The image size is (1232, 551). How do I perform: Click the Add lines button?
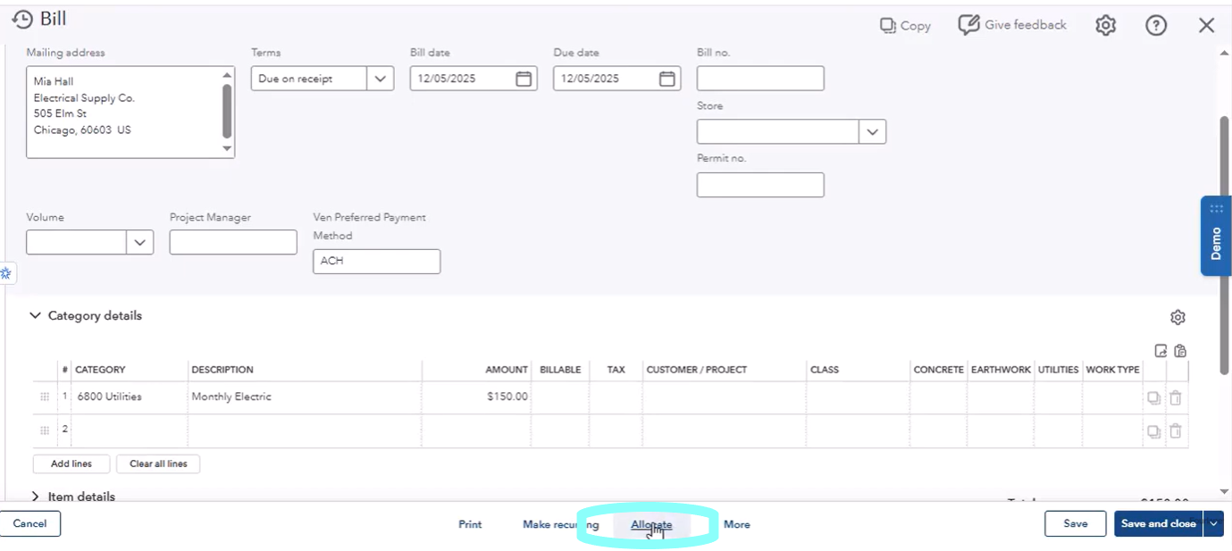coord(71,463)
